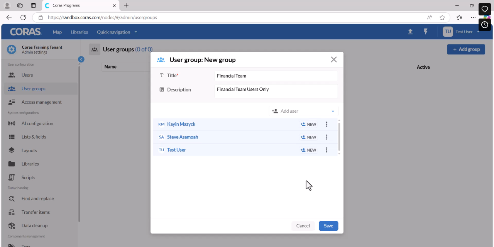
Task: Collapse the sidebar with the blue arrow
Action: [x=81, y=59]
